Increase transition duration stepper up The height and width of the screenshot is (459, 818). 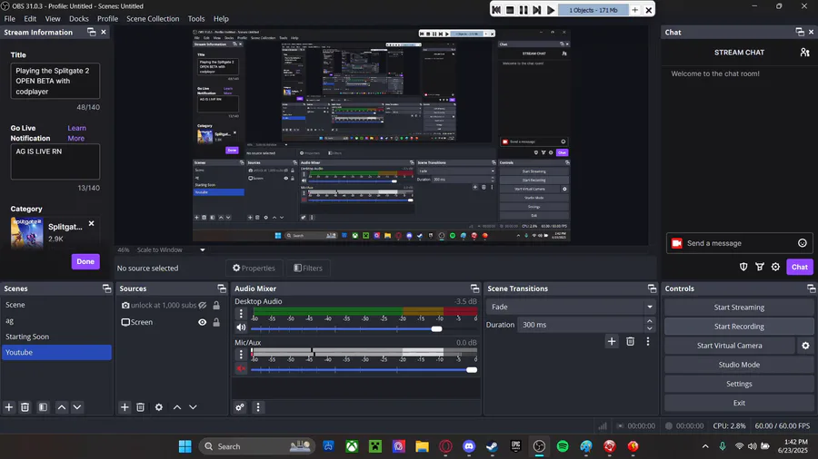pyautogui.click(x=650, y=321)
